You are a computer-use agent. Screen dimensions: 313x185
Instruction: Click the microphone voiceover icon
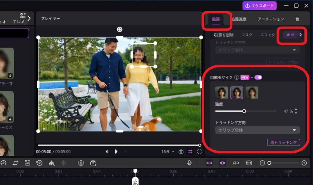click(189, 163)
